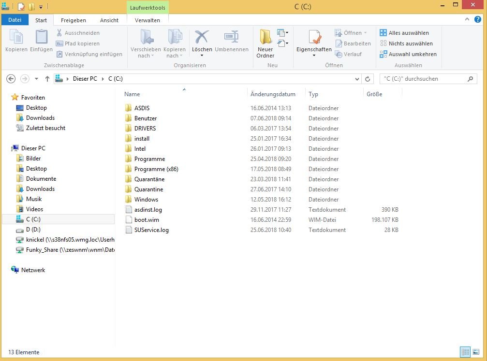Go up one folder level arrow
This screenshot has height=361, width=487.
47,79
